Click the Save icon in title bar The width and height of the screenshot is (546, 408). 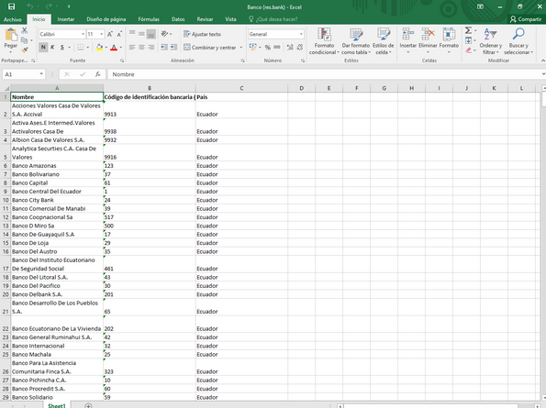pos(12,6)
